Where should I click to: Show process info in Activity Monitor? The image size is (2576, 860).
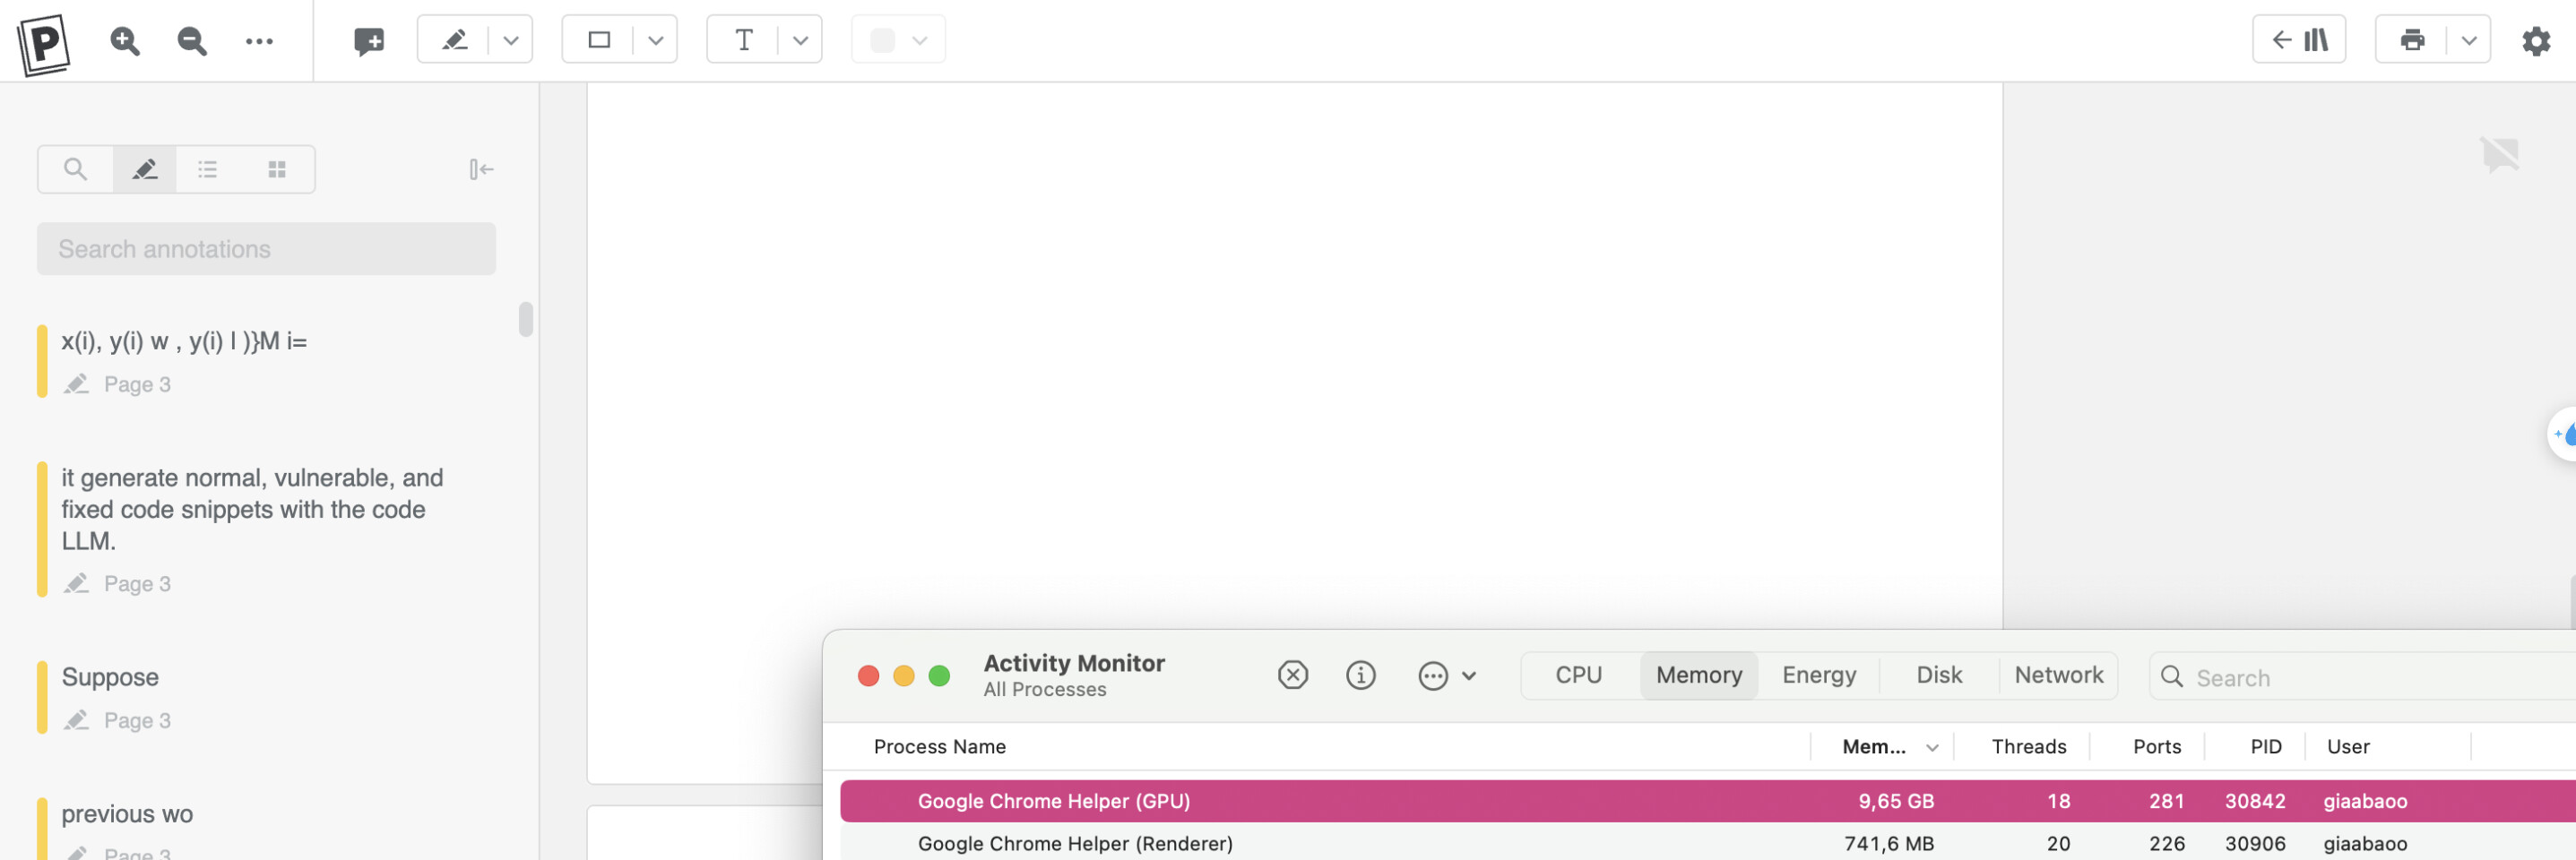point(1360,675)
